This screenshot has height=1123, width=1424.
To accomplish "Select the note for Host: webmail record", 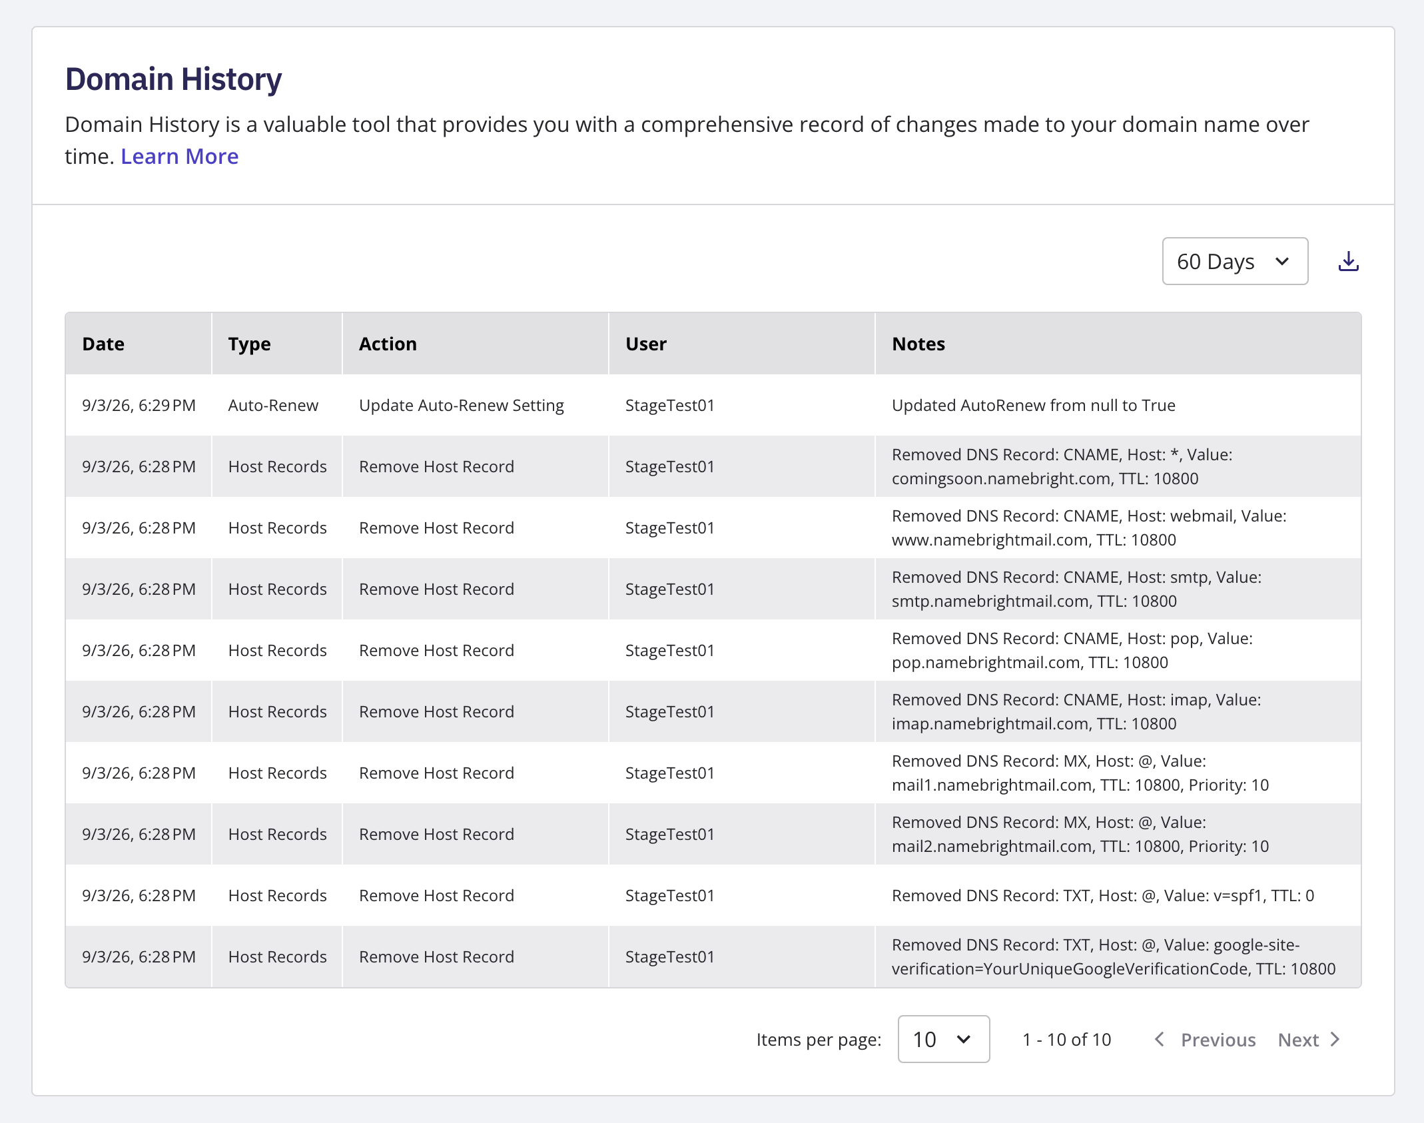I will 1088,528.
